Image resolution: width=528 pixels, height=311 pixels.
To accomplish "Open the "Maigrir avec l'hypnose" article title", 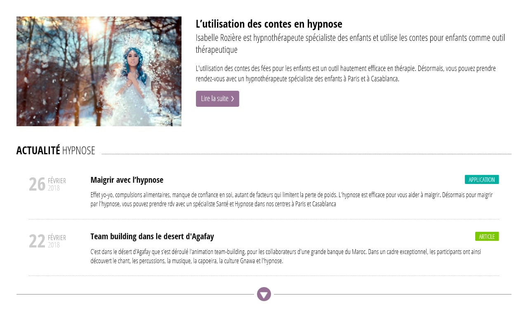I will [127, 180].
